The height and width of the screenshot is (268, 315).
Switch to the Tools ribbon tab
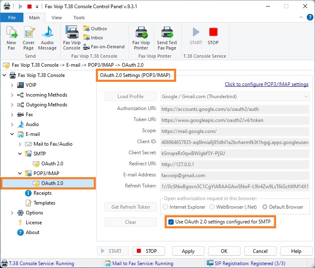(x=79, y=18)
